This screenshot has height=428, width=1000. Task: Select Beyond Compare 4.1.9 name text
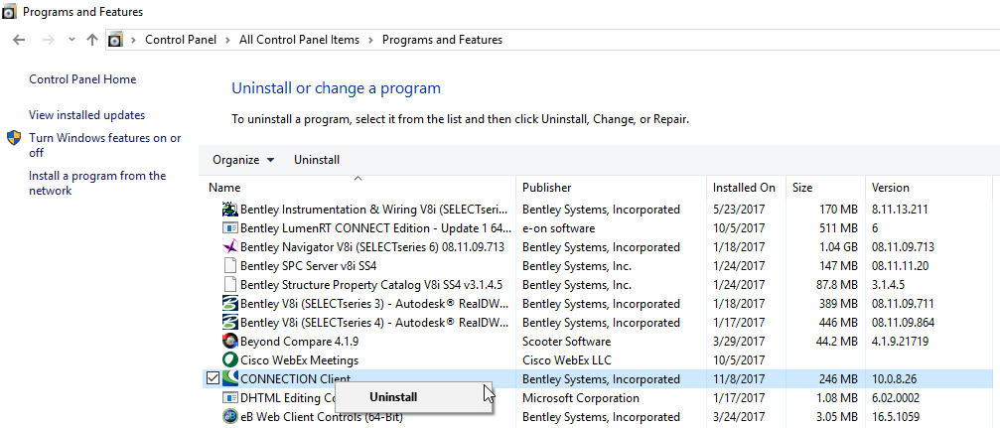click(299, 342)
